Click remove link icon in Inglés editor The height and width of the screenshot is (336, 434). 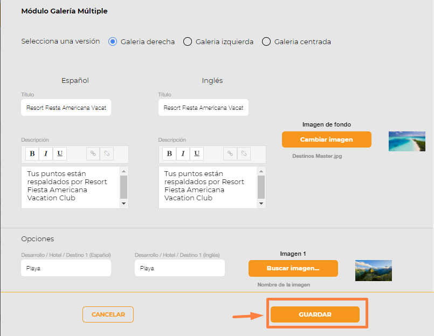point(244,153)
